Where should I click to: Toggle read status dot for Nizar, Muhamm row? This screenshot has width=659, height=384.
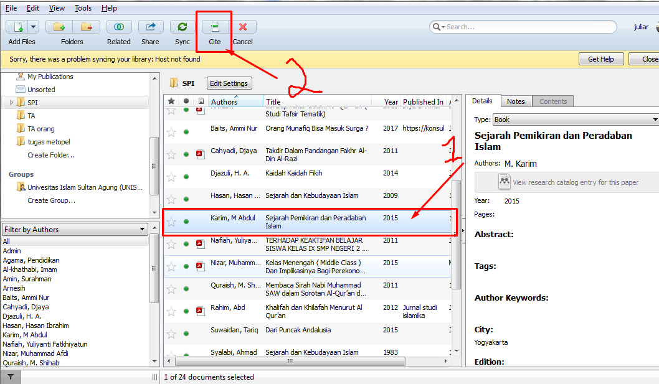tap(186, 266)
